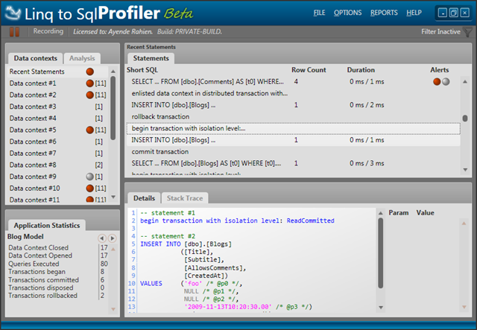Select SELECT FROM [dbo].[Blogs] statement row
This screenshot has width=477, height=330.
click(x=293, y=163)
